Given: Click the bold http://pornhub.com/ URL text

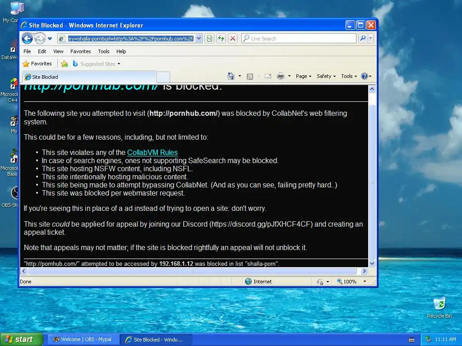Looking at the screenshot, I should coord(183,113).
